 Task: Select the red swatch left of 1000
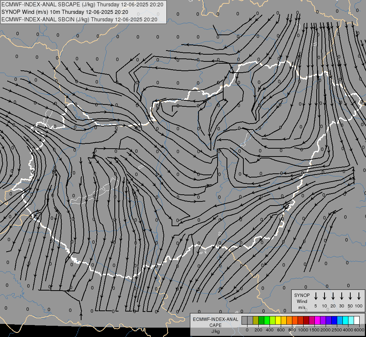(301, 320)
